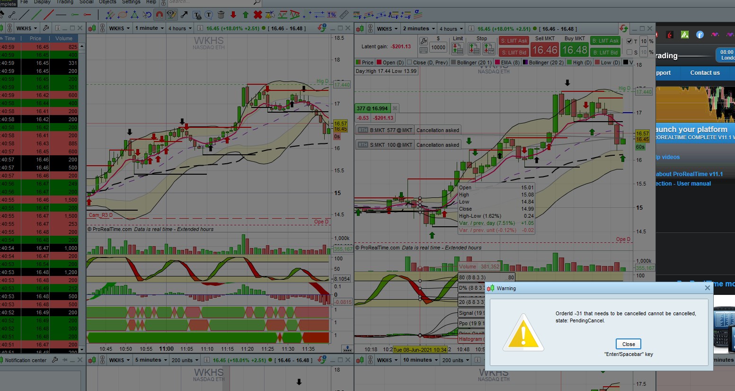Open 200 units dropdown on 5-minute chart
The width and height of the screenshot is (735, 391).
185,360
